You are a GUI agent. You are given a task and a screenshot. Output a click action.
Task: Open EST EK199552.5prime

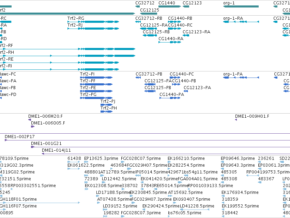coord(240,206)
